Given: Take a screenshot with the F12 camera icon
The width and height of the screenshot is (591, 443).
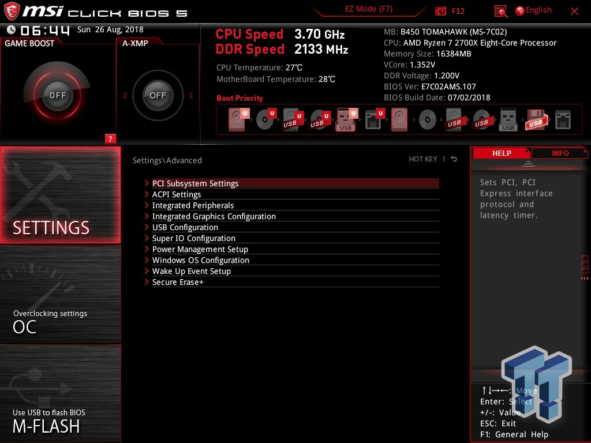Looking at the screenshot, I should tap(440, 11).
